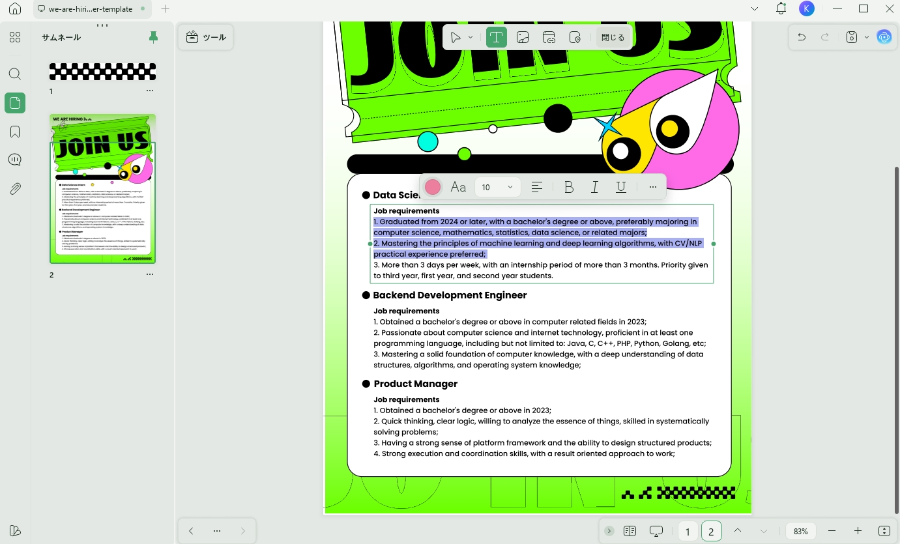Choose the selection arrow tool
The width and height of the screenshot is (900, 544).
coord(456,38)
